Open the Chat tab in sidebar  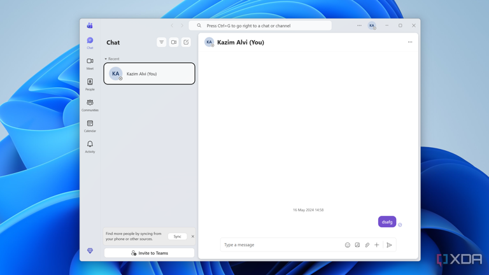coord(90,43)
